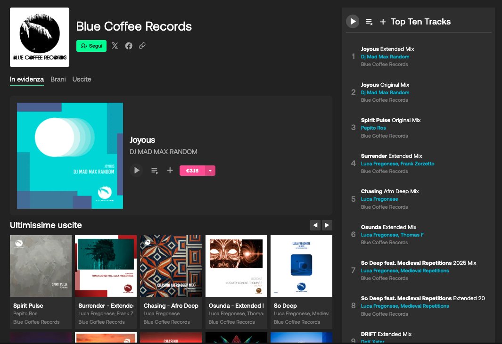Open the Osunda release cover
502x344 pixels.
236,266
